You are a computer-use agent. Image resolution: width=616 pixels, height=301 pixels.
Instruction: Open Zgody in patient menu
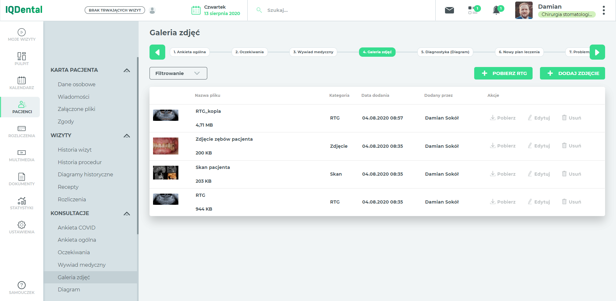(x=66, y=121)
